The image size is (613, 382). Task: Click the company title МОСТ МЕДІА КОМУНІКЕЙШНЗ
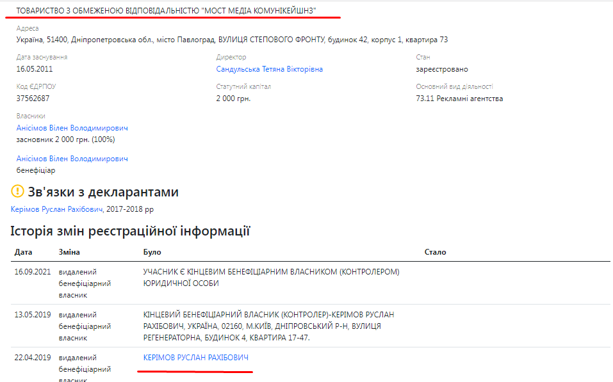coord(166,10)
